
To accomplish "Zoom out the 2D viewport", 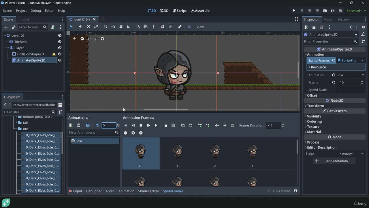I will click(82, 39).
